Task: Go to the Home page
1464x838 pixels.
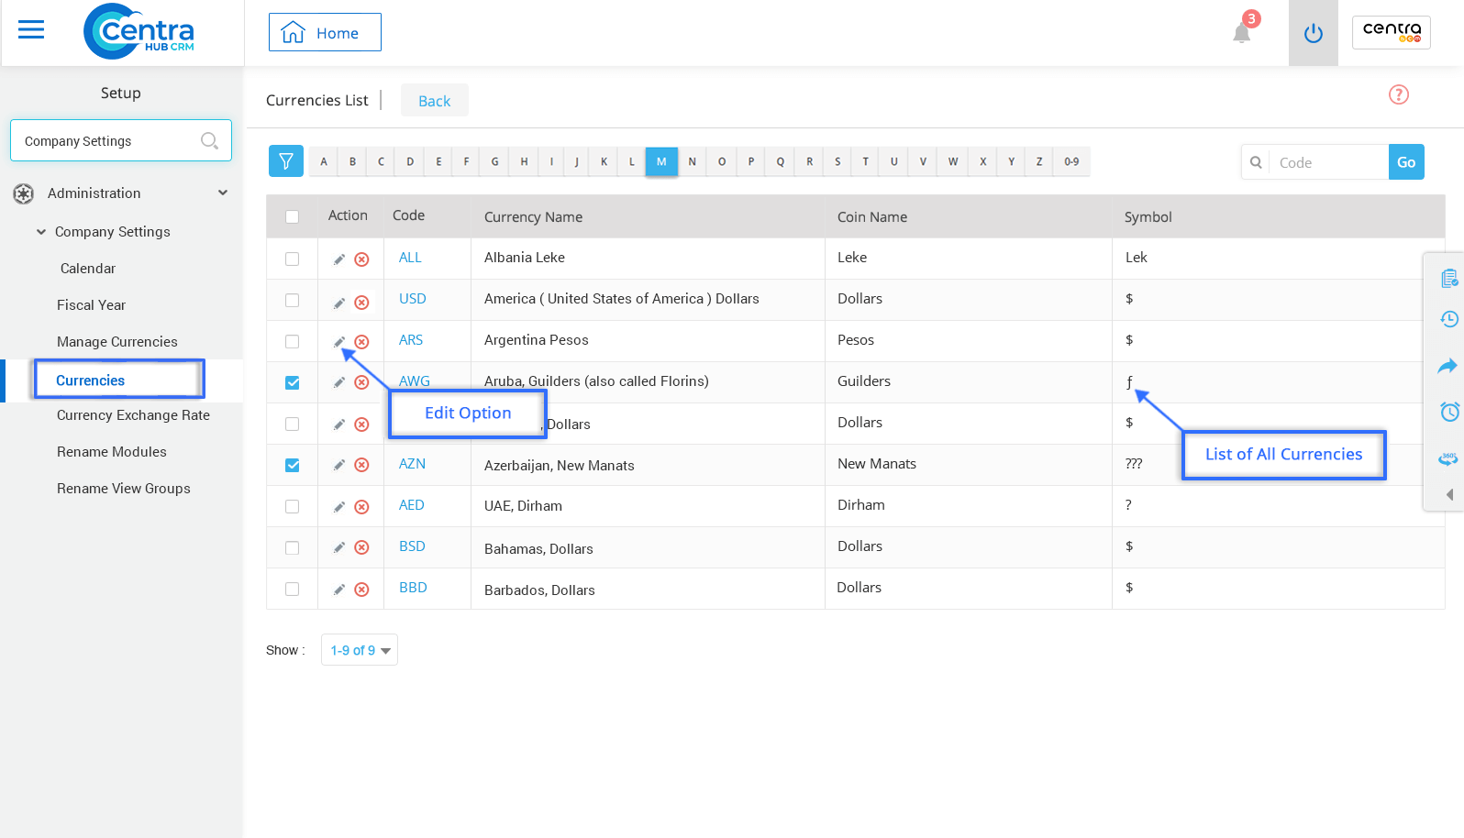Action: [x=325, y=32]
